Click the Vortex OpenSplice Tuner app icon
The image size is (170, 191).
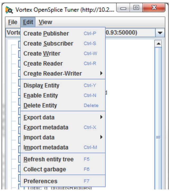tap(9, 10)
